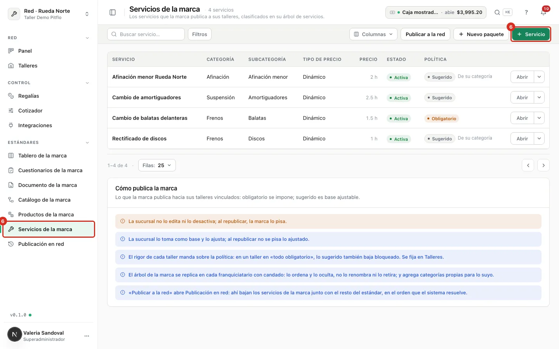Viewport: 559px width, 349px height.
Task: Navigate to Regalías
Action: click(49, 96)
